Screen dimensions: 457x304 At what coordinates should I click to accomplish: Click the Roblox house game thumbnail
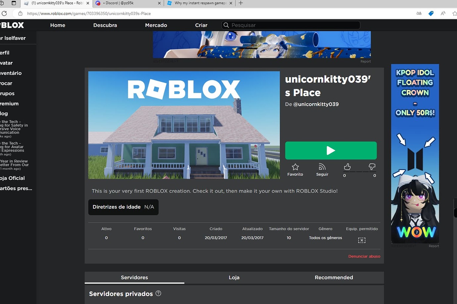click(184, 125)
